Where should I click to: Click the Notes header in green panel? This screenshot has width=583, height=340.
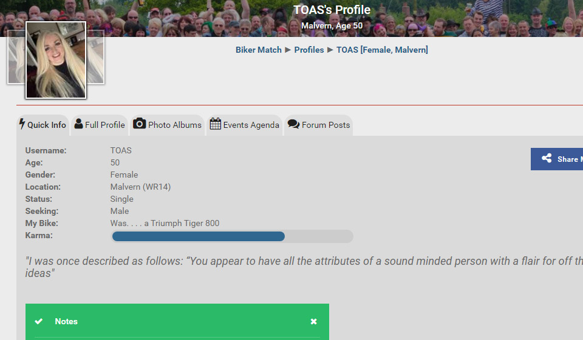tap(66, 321)
